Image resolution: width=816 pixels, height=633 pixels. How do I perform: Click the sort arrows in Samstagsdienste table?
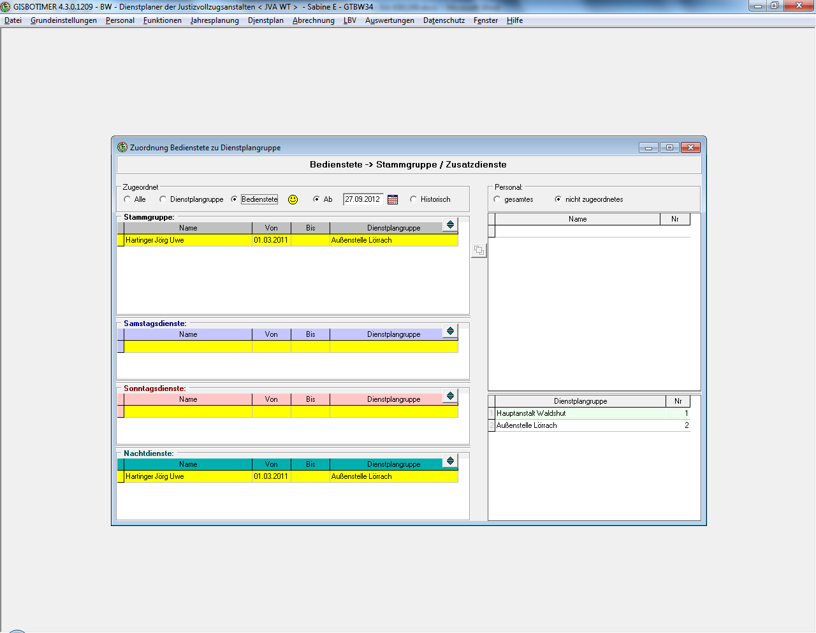tap(450, 331)
